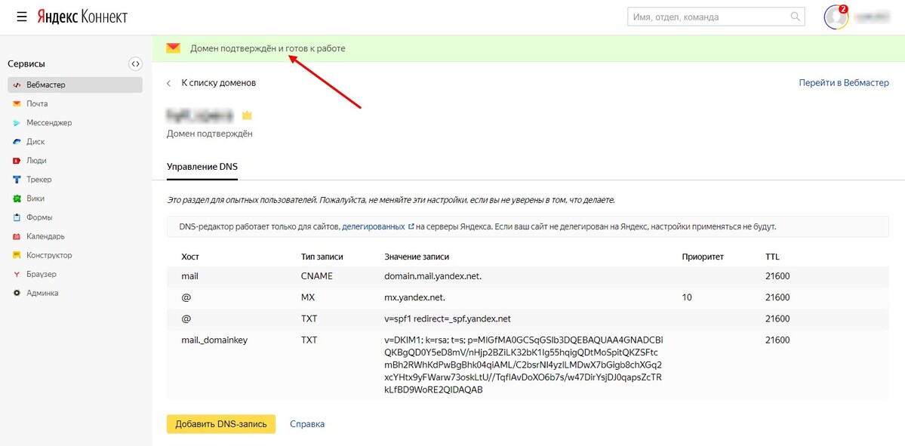The image size is (905, 446).
Task: Click the Трекер icon in sidebar
Action: pyautogui.click(x=17, y=180)
